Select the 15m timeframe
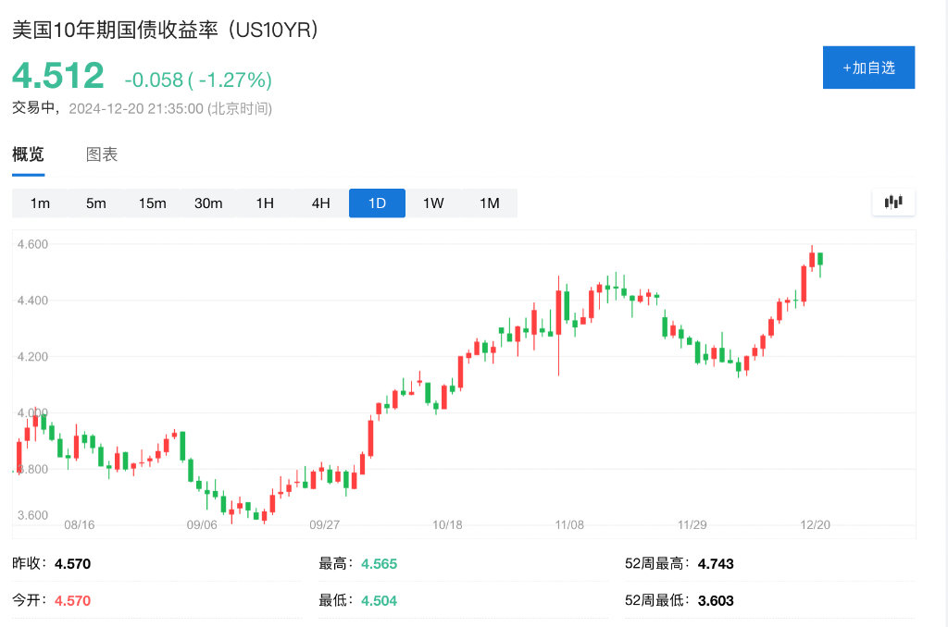Image resolution: width=948 pixels, height=627 pixels. point(151,203)
